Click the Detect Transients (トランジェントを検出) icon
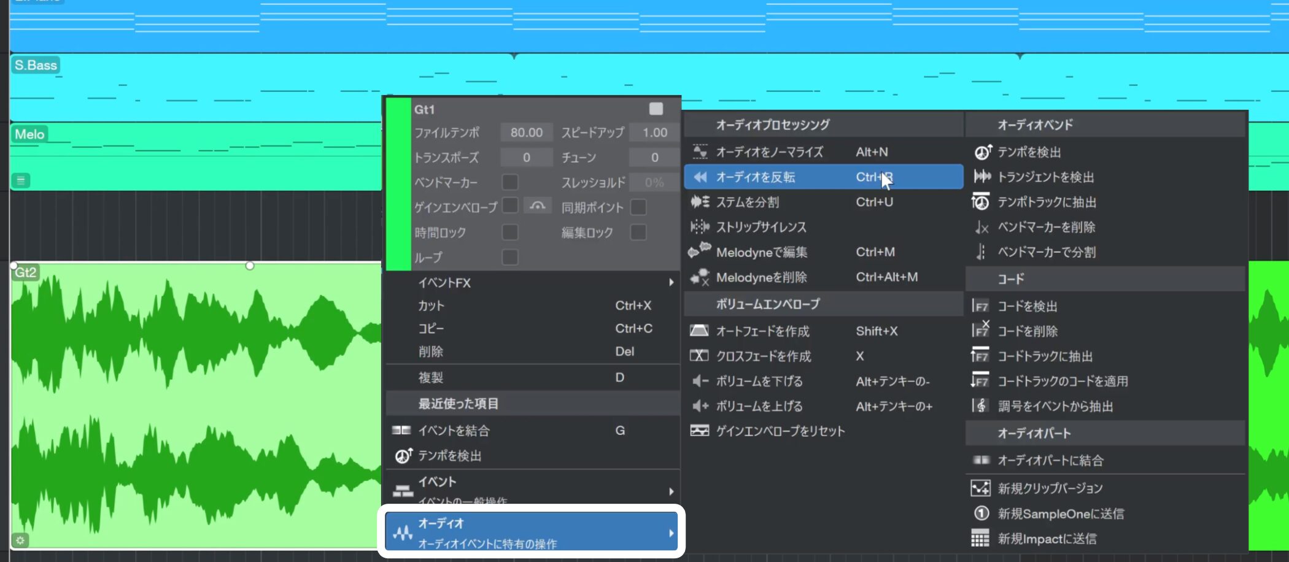The height and width of the screenshot is (562, 1289). point(981,177)
